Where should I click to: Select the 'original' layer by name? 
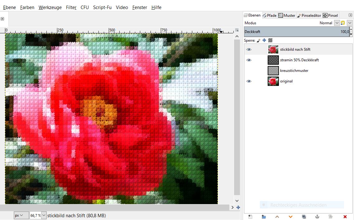point(286,81)
